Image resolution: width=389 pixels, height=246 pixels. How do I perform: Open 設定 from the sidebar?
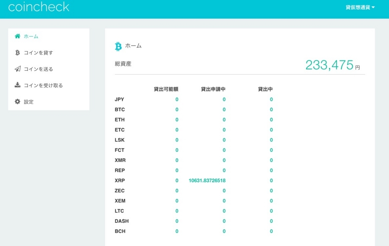29,102
